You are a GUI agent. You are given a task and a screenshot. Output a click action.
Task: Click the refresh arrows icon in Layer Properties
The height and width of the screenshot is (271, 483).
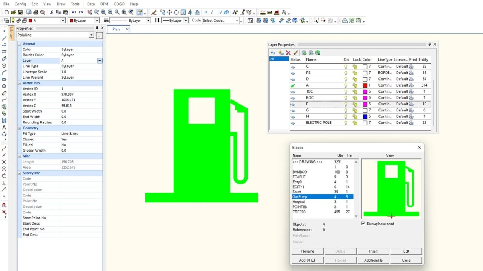pyautogui.click(x=272, y=53)
